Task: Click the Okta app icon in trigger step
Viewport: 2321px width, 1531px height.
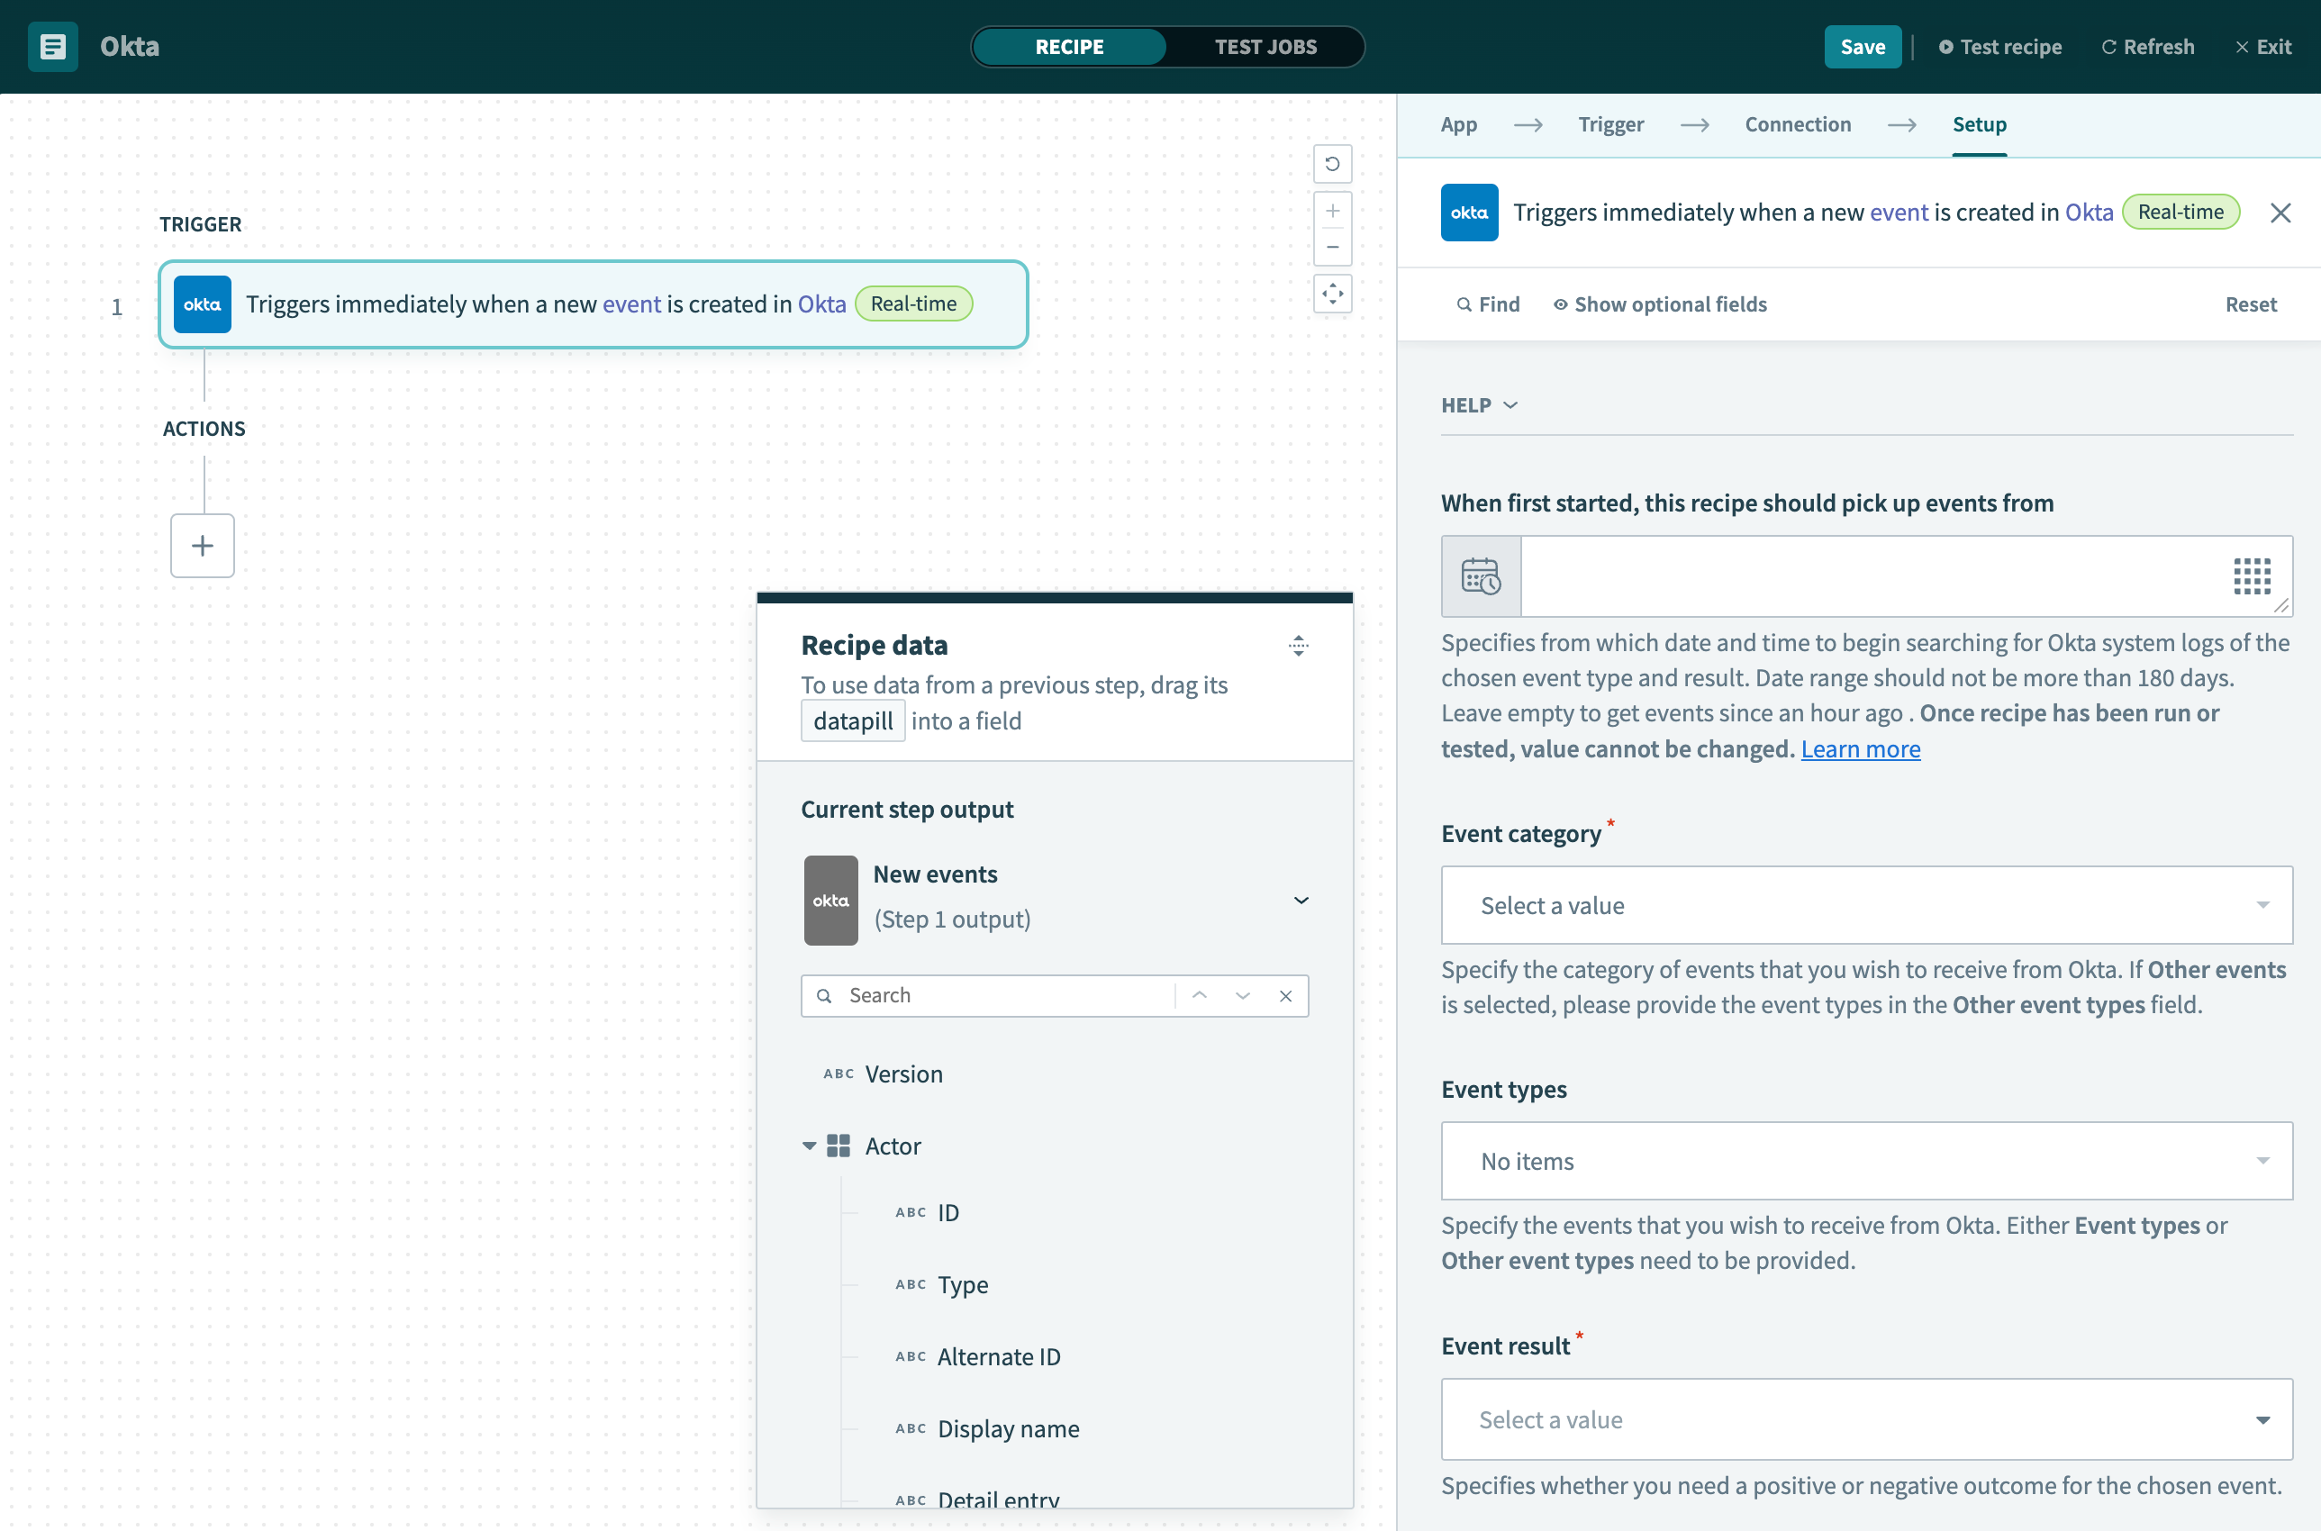Action: 204,304
